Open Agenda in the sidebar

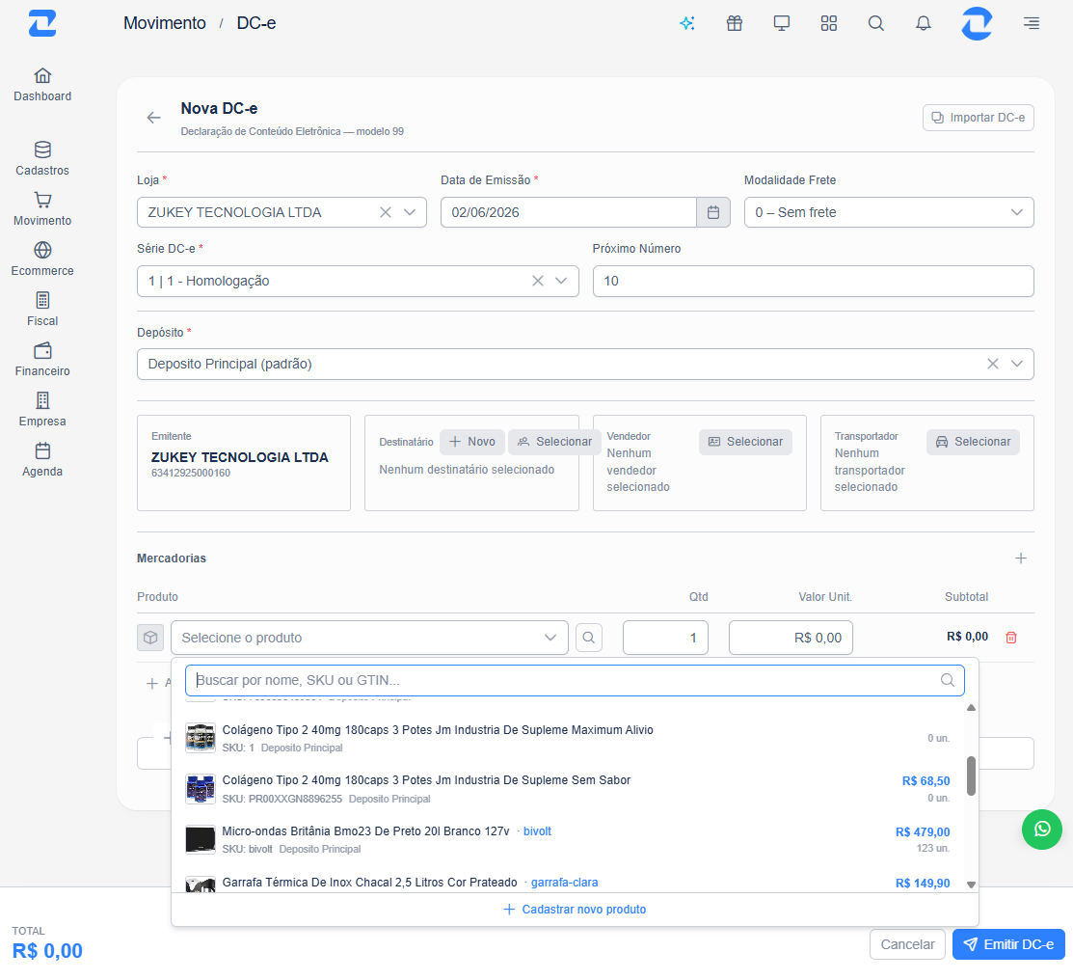(x=42, y=459)
